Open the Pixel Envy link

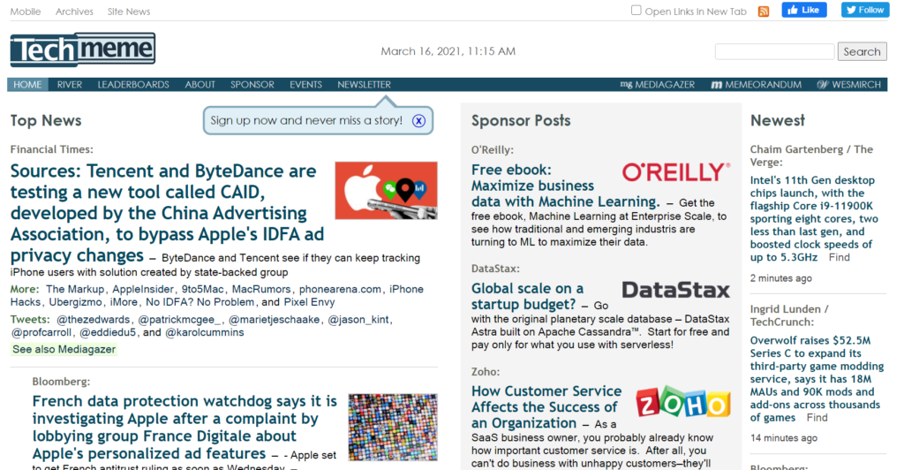click(309, 302)
